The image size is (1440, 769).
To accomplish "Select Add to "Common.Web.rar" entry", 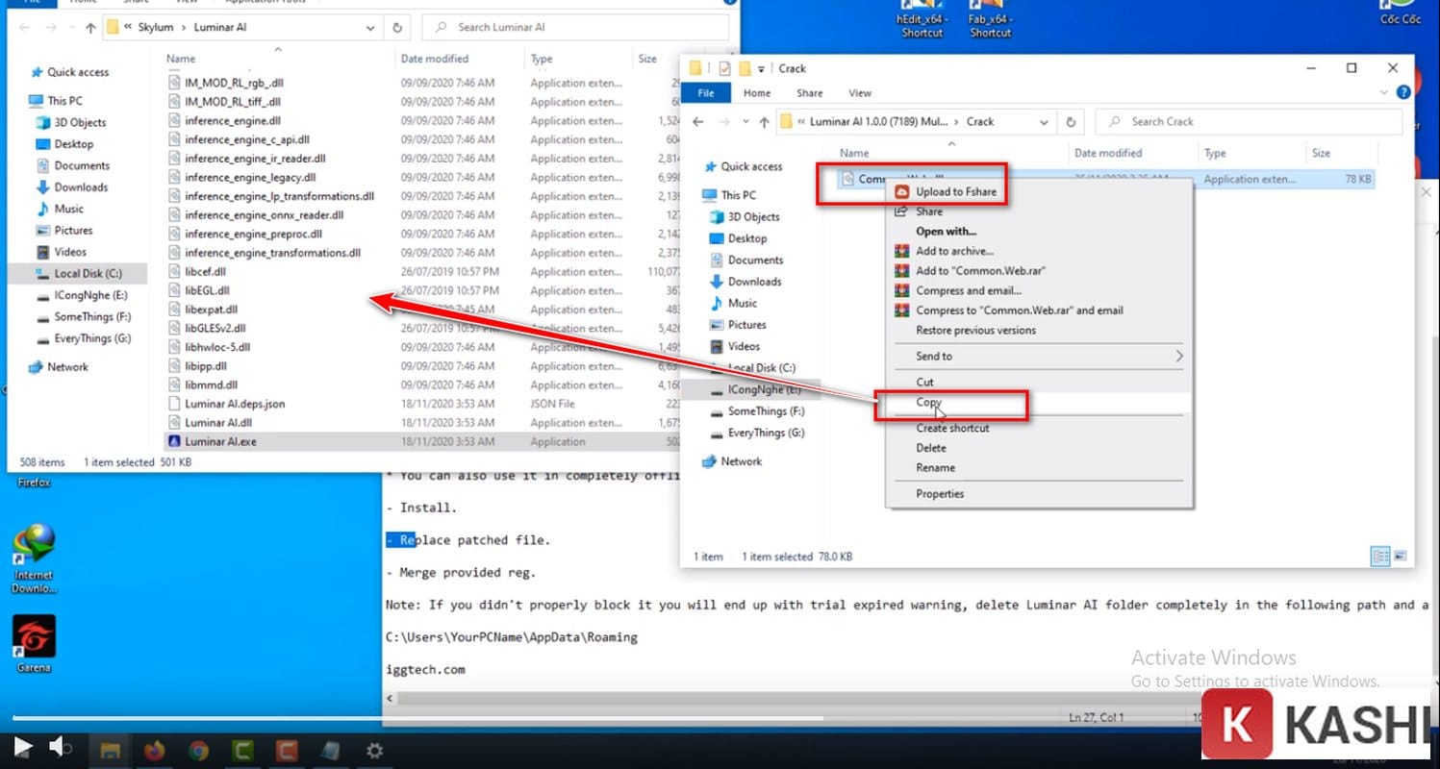I will pyautogui.click(x=1037, y=271).
